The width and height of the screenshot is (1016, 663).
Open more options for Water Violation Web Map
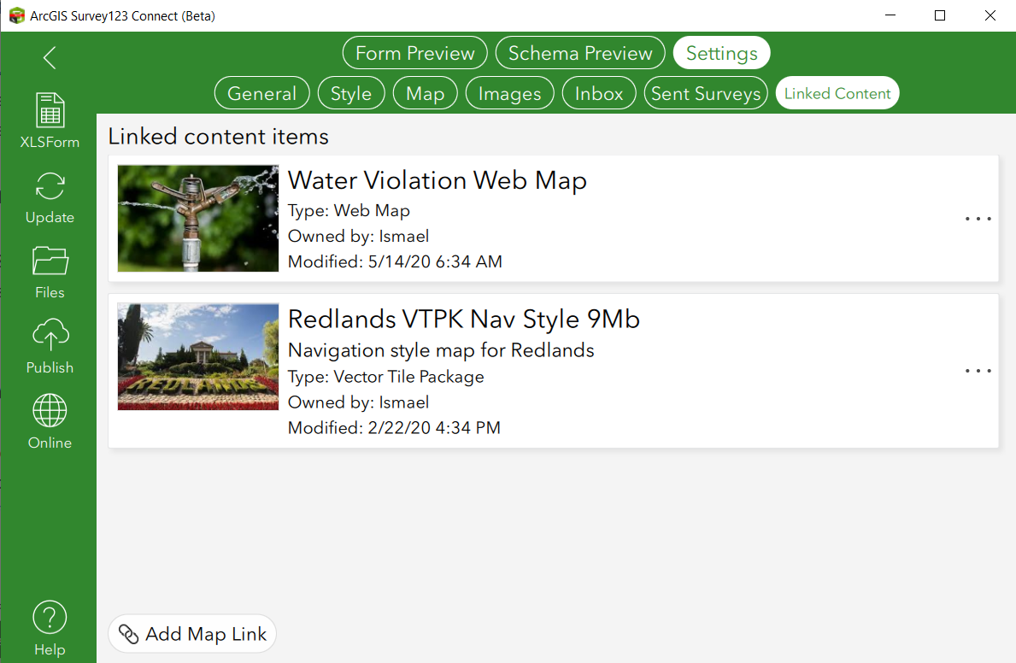click(x=978, y=219)
